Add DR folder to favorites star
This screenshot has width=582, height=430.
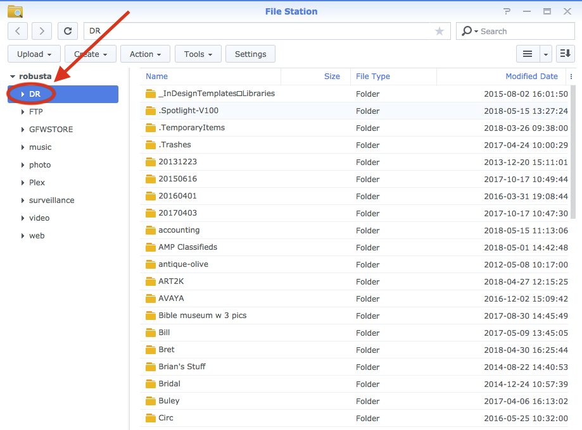click(440, 31)
